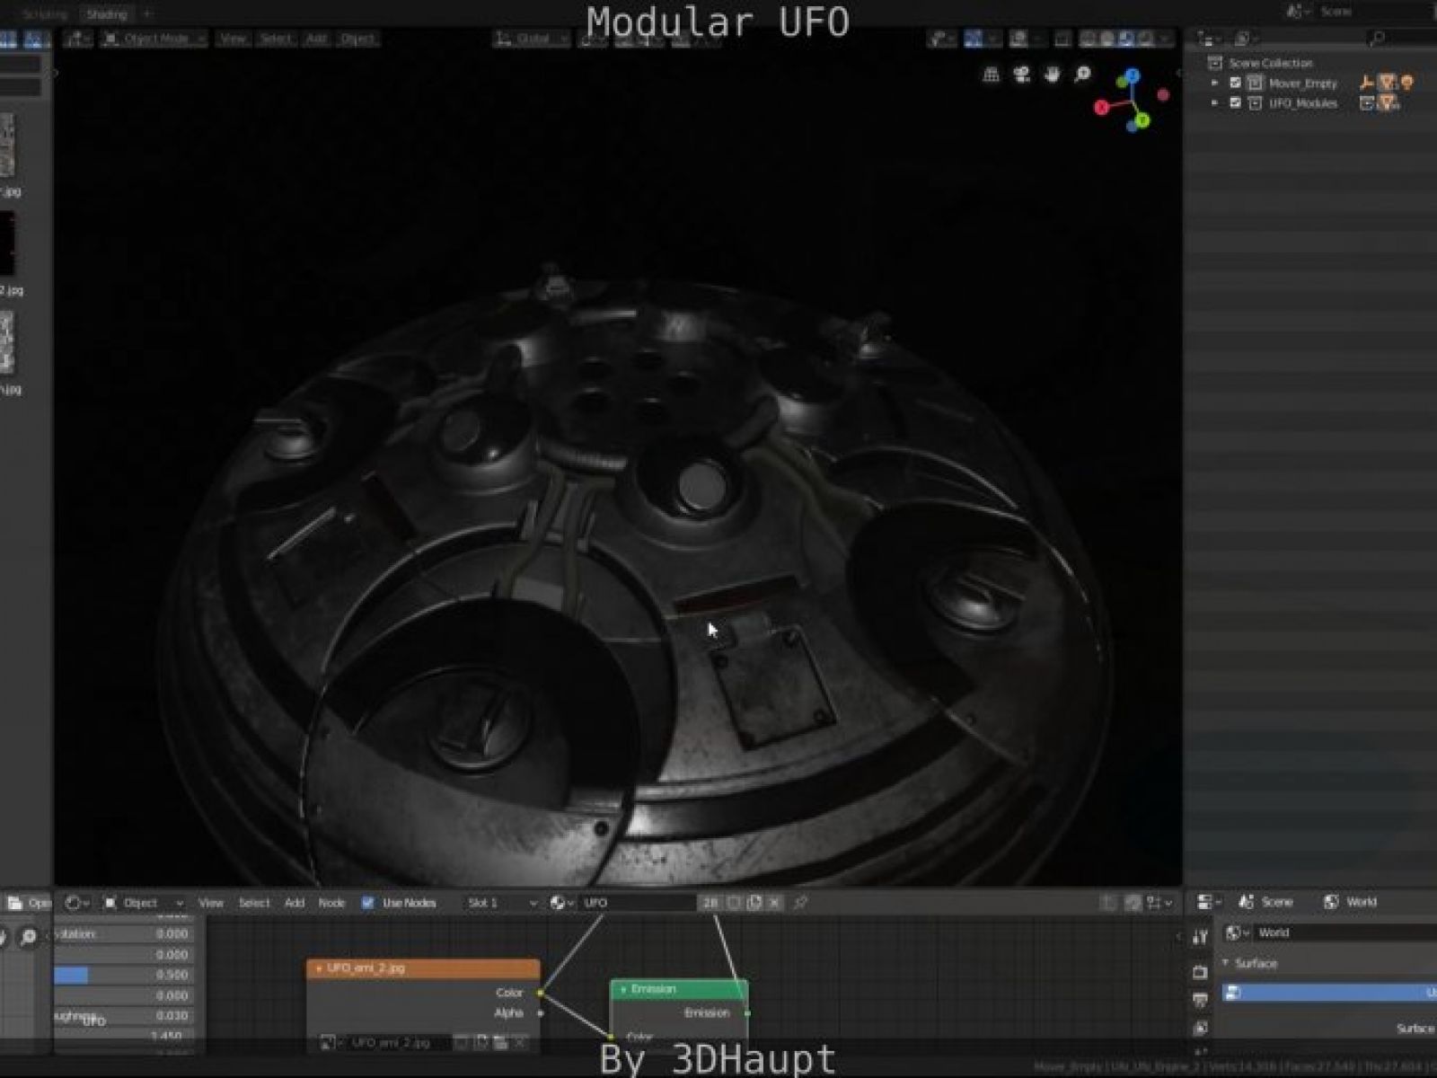Click the red X axis on the navigation gizmo

(x=1102, y=108)
